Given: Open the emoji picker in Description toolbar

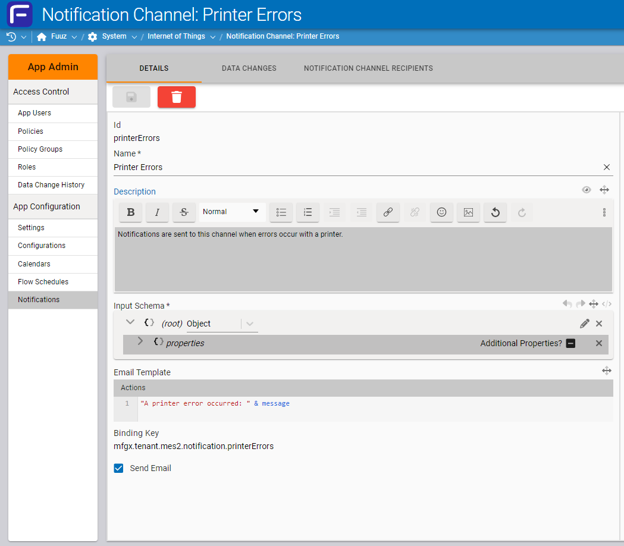Looking at the screenshot, I should tap(441, 212).
